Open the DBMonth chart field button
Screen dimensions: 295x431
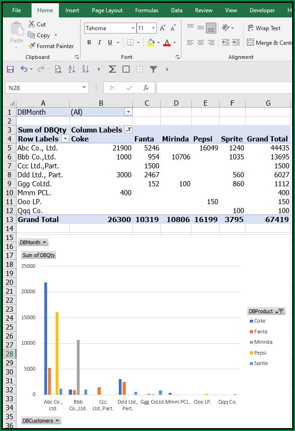click(33, 242)
